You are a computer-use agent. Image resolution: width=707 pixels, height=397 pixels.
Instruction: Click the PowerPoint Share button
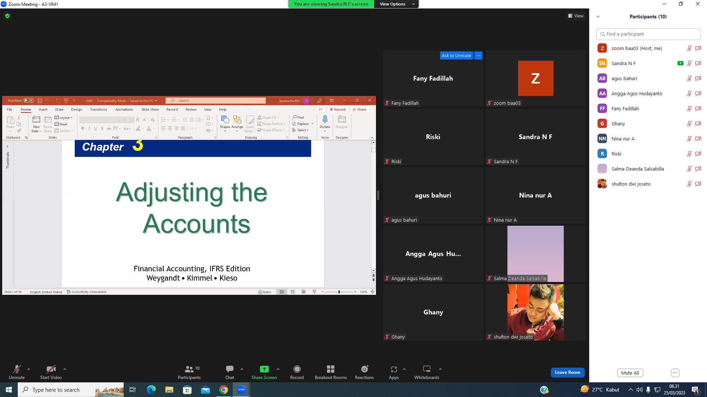pyautogui.click(x=362, y=110)
